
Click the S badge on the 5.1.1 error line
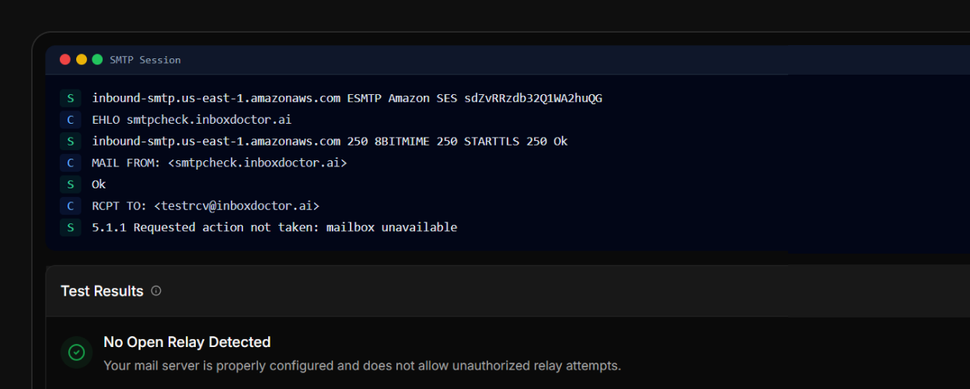pos(71,228)
